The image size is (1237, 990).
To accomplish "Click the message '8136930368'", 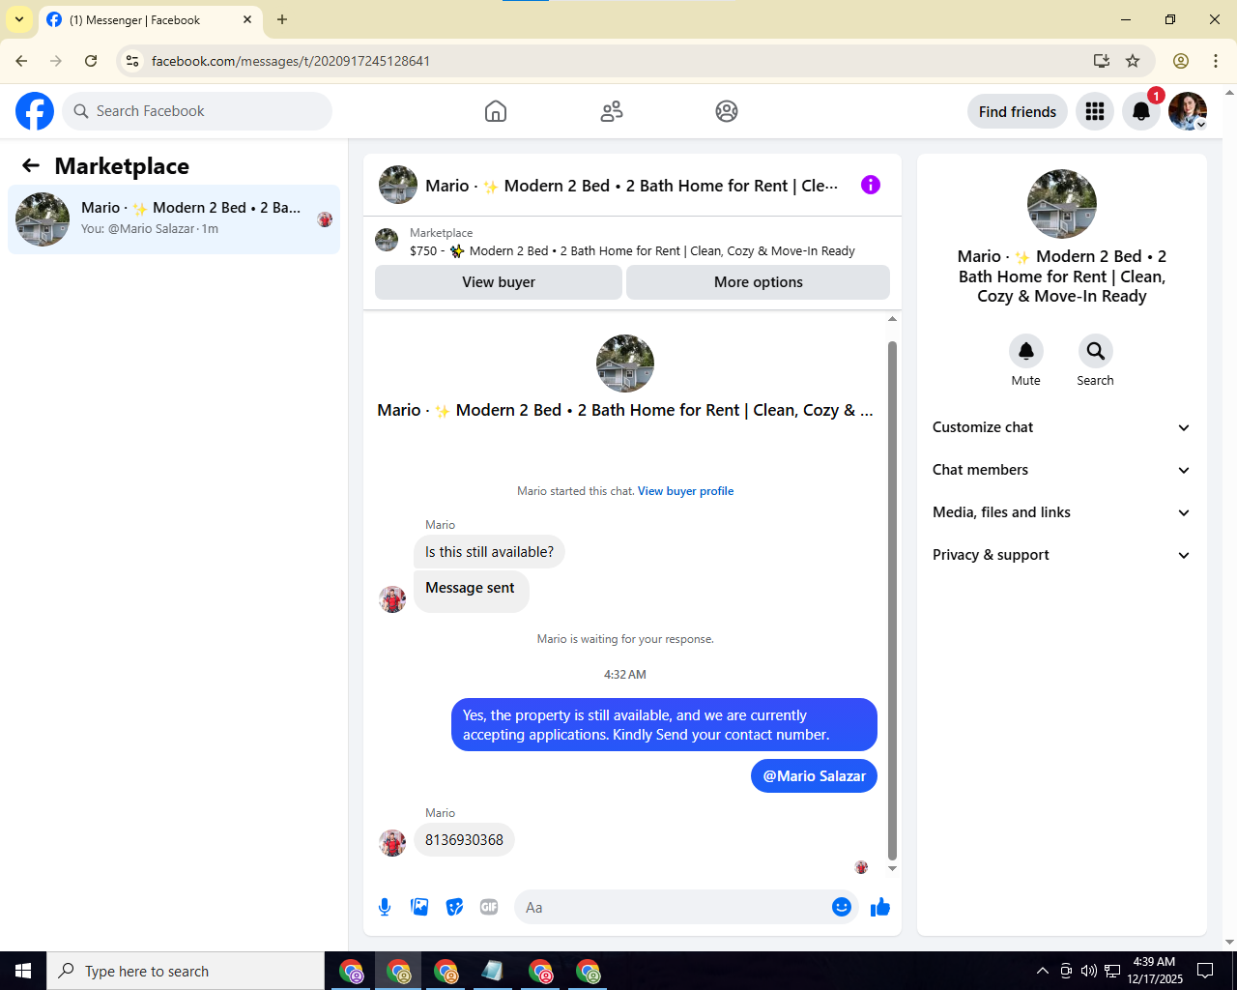I will tap(464, 840).
